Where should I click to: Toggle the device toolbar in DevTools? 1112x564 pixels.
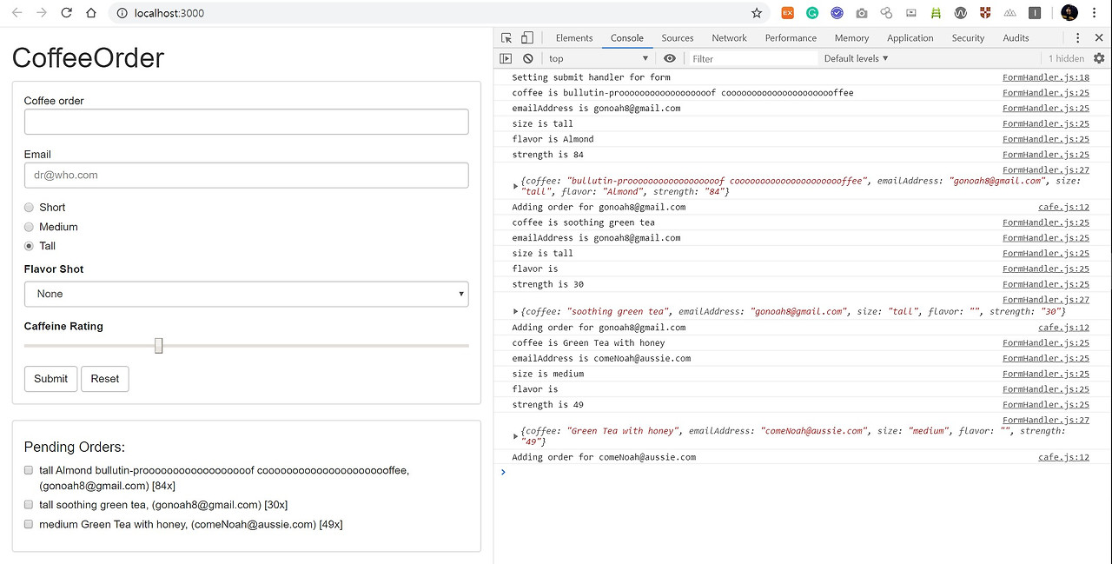click(x=526, y=37)
